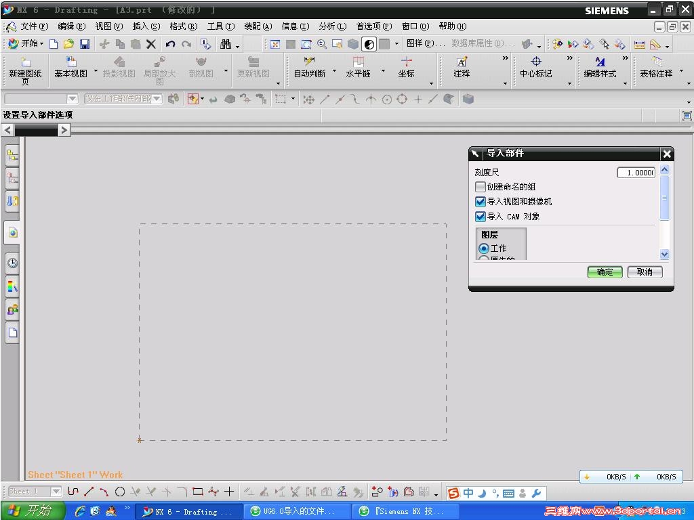Viewport: 694px width, 520px height.
Task: Expand the 表格注释 dropdown arrow
Action: tap(682, 70)
